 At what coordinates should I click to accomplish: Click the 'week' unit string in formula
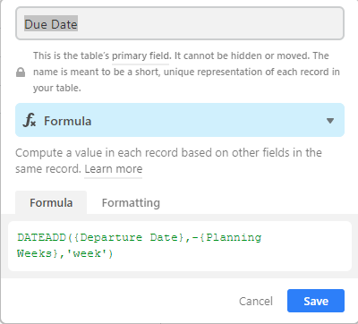click(x=87, y=253)
